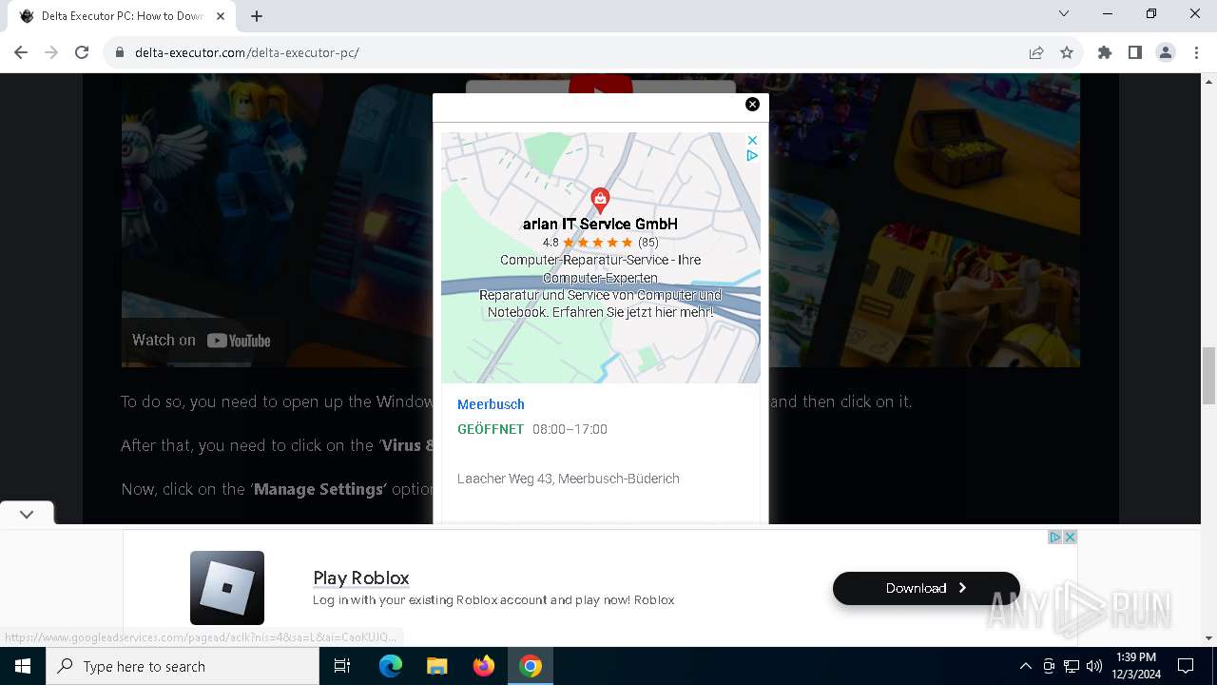Click the taskbar search box
Viewport: 1217px width, 685px height.
click(183, 666)
